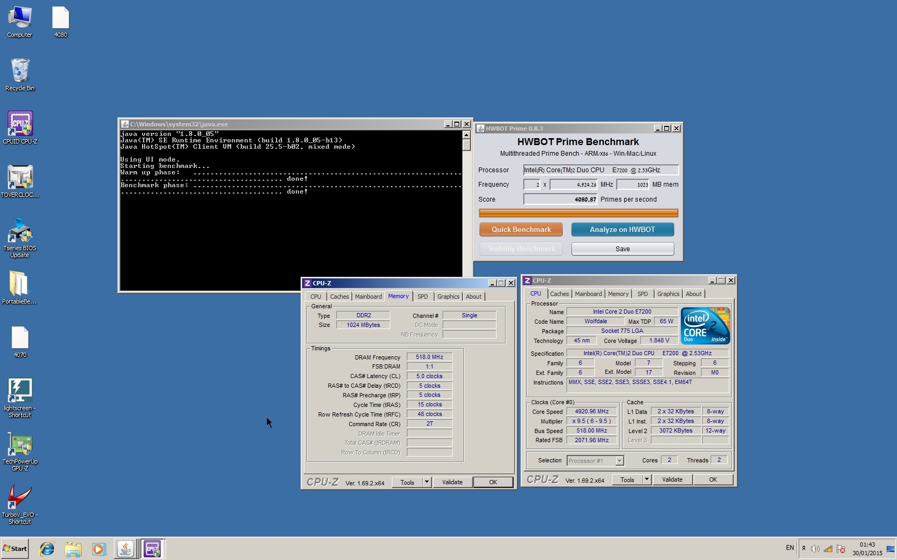
Task: Open Graphics tab in Memory CPU-Z window
Action: (448, 297)
